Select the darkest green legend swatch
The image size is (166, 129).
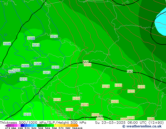tap(39, 125)
